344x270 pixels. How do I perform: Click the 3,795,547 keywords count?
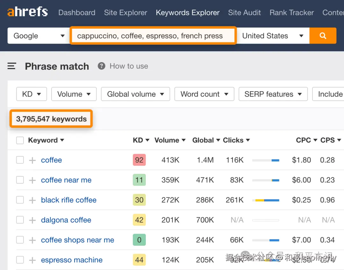tap(51, 119)
